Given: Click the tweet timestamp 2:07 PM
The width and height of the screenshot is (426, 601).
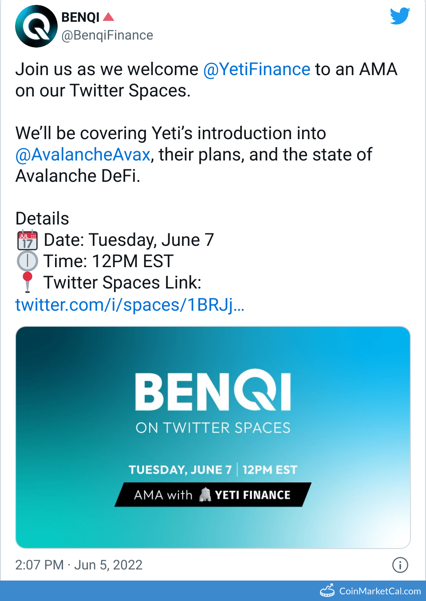Looking at the screenshot, I should coord(39,565).
